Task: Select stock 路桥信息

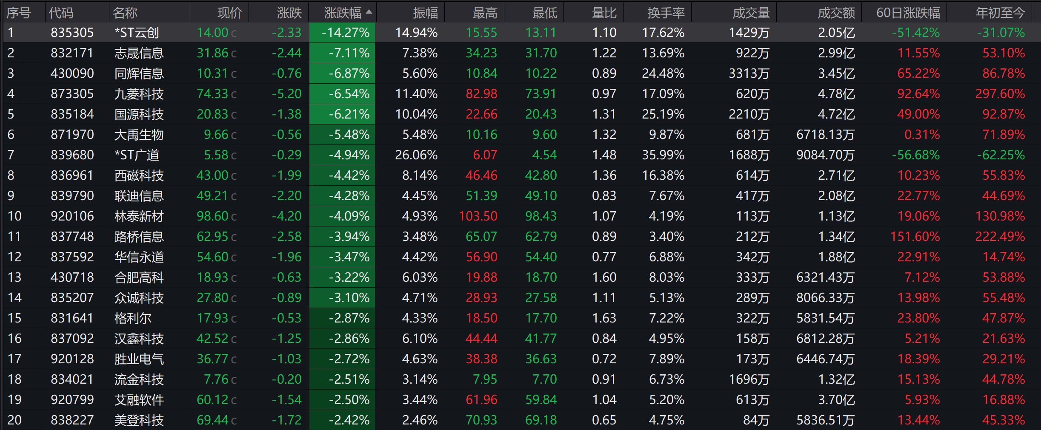Action: click(139, 237)
